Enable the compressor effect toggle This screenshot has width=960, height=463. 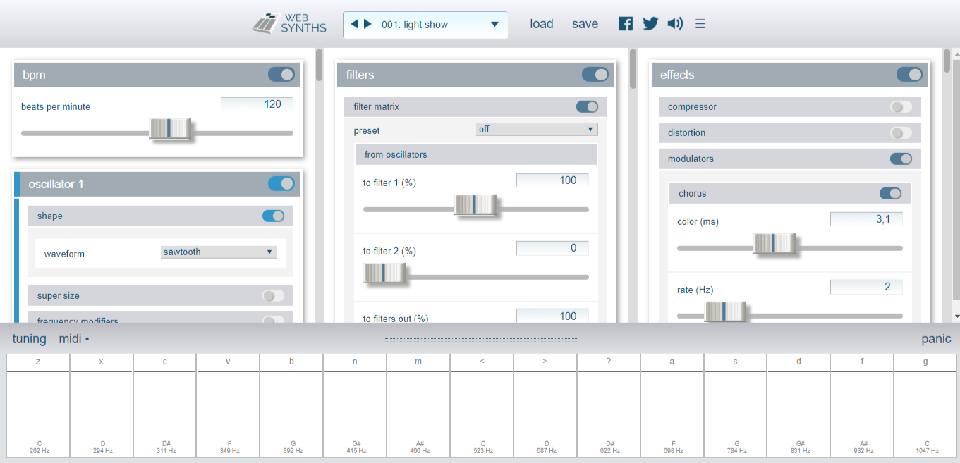[901, 107]
